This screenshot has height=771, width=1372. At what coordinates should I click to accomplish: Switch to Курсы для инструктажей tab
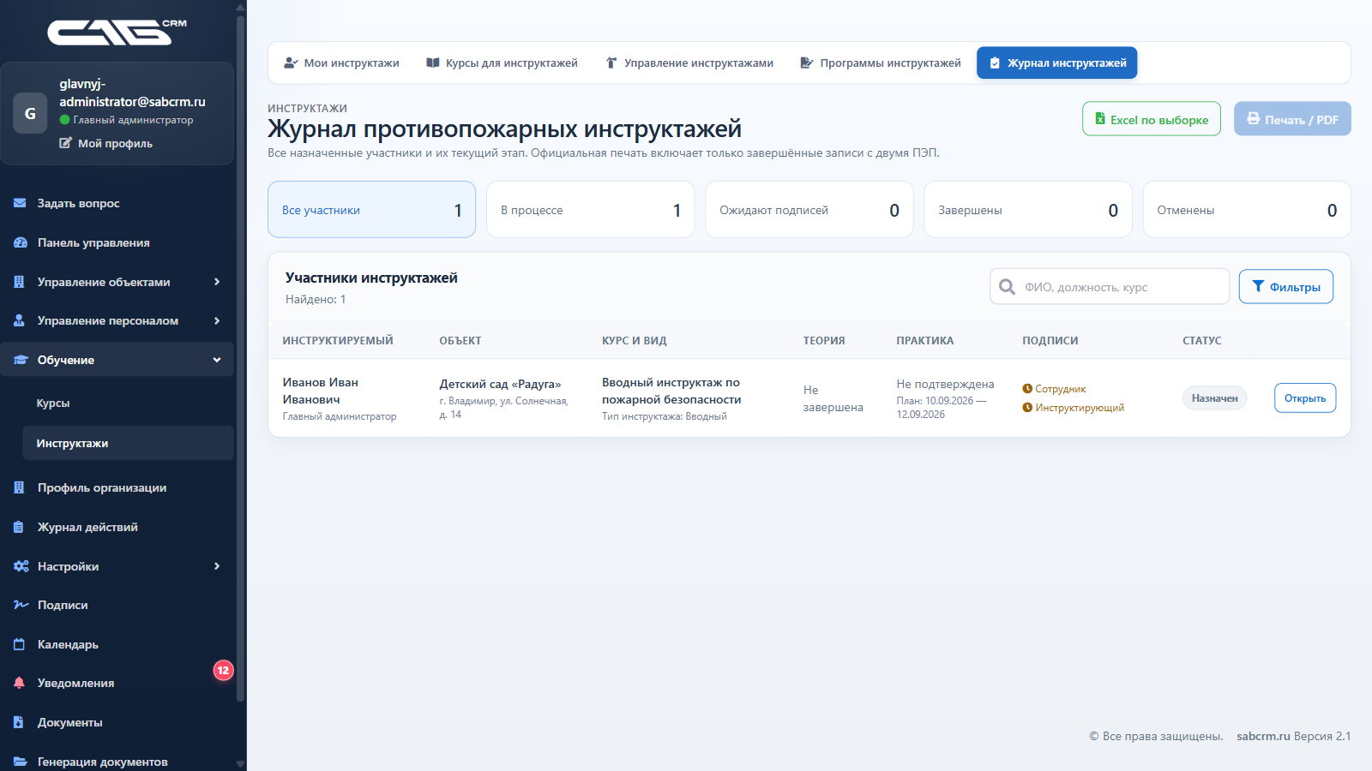[502, 63]
